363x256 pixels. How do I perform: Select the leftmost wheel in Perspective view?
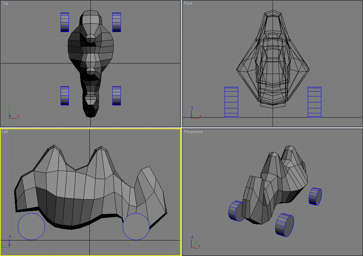(235, 211)
